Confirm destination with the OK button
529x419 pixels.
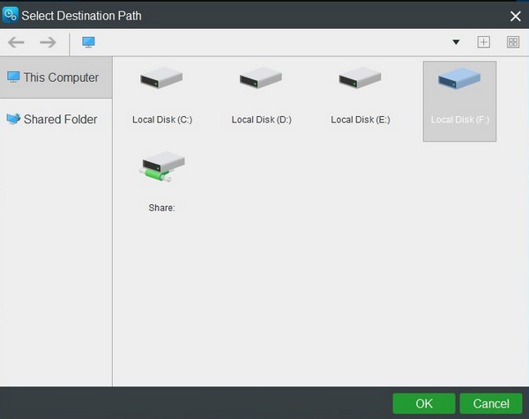click(x=424, y=403)
